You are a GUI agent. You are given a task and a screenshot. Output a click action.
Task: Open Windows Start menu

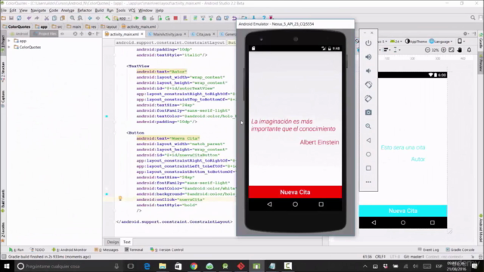pos(7,266)
